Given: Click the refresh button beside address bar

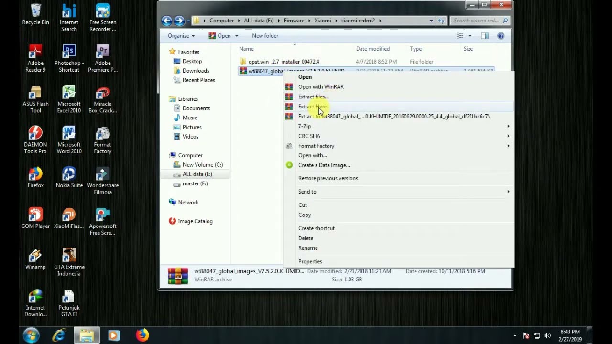Looking at the screenshot, I should click(441, 21).
